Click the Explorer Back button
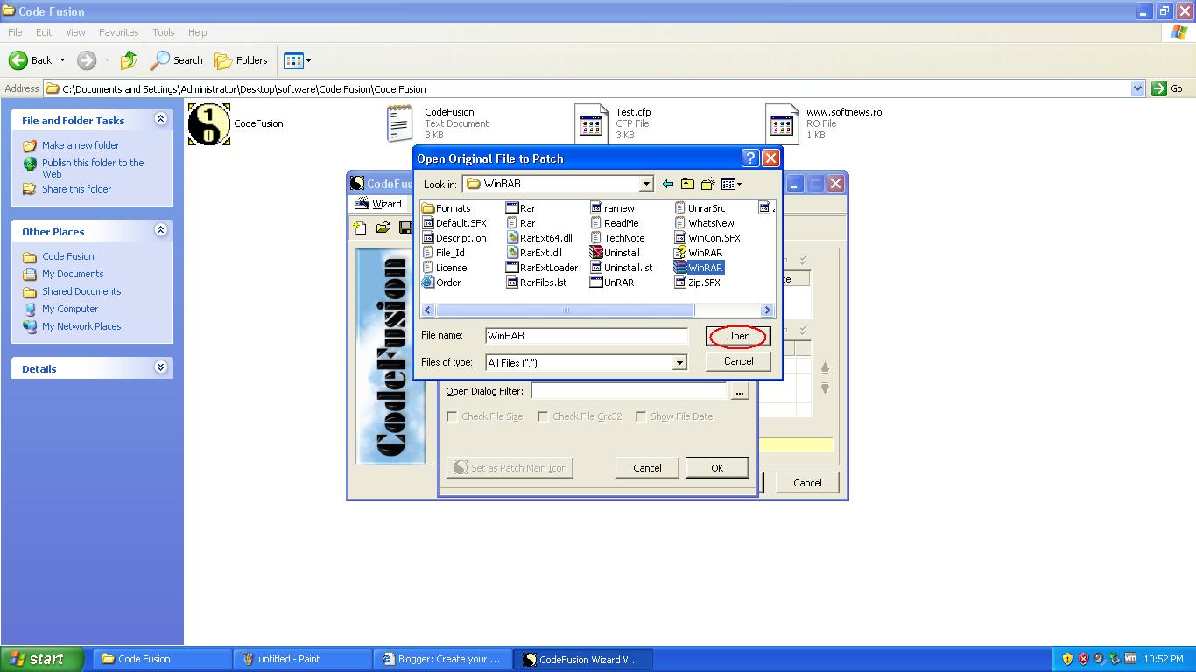The image size is (1196, 672). (31, 60)
